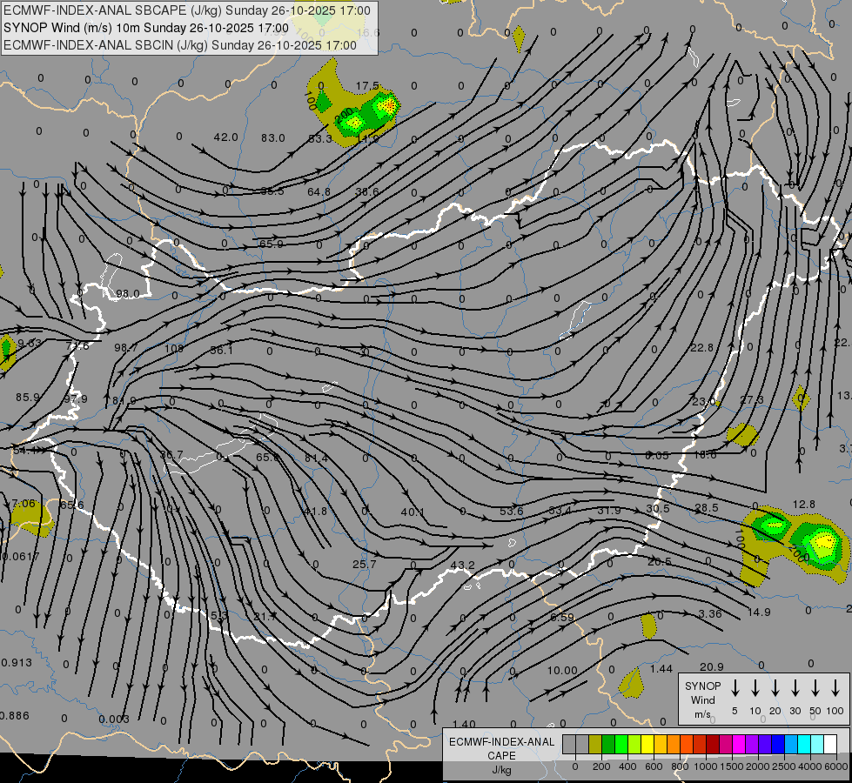Click the SBCIN title line in header box

click(180, 45)
